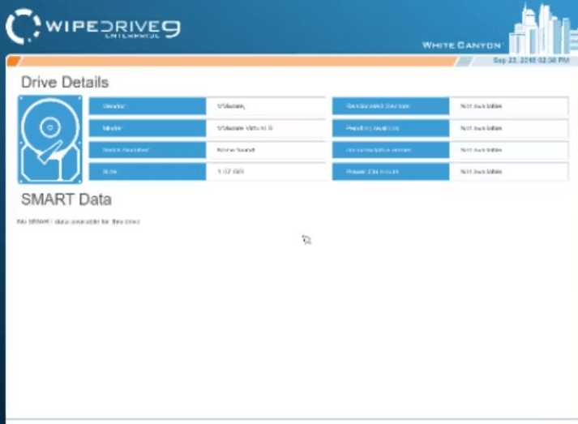Click the Pending Sectors label
Image resolution: width=578 pixels, height=424 pixels.
click(391, 128)
